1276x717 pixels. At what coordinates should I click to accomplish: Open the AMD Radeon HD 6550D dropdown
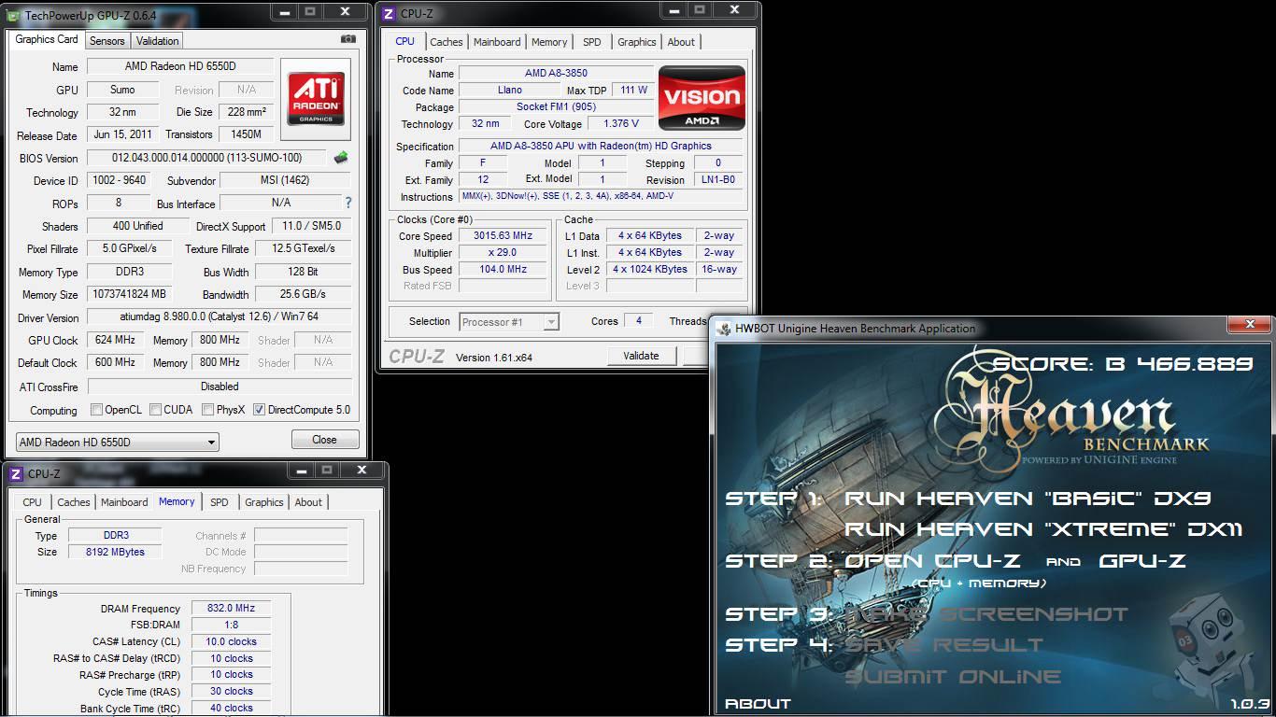pyautogui.click(x=118, y=442)
